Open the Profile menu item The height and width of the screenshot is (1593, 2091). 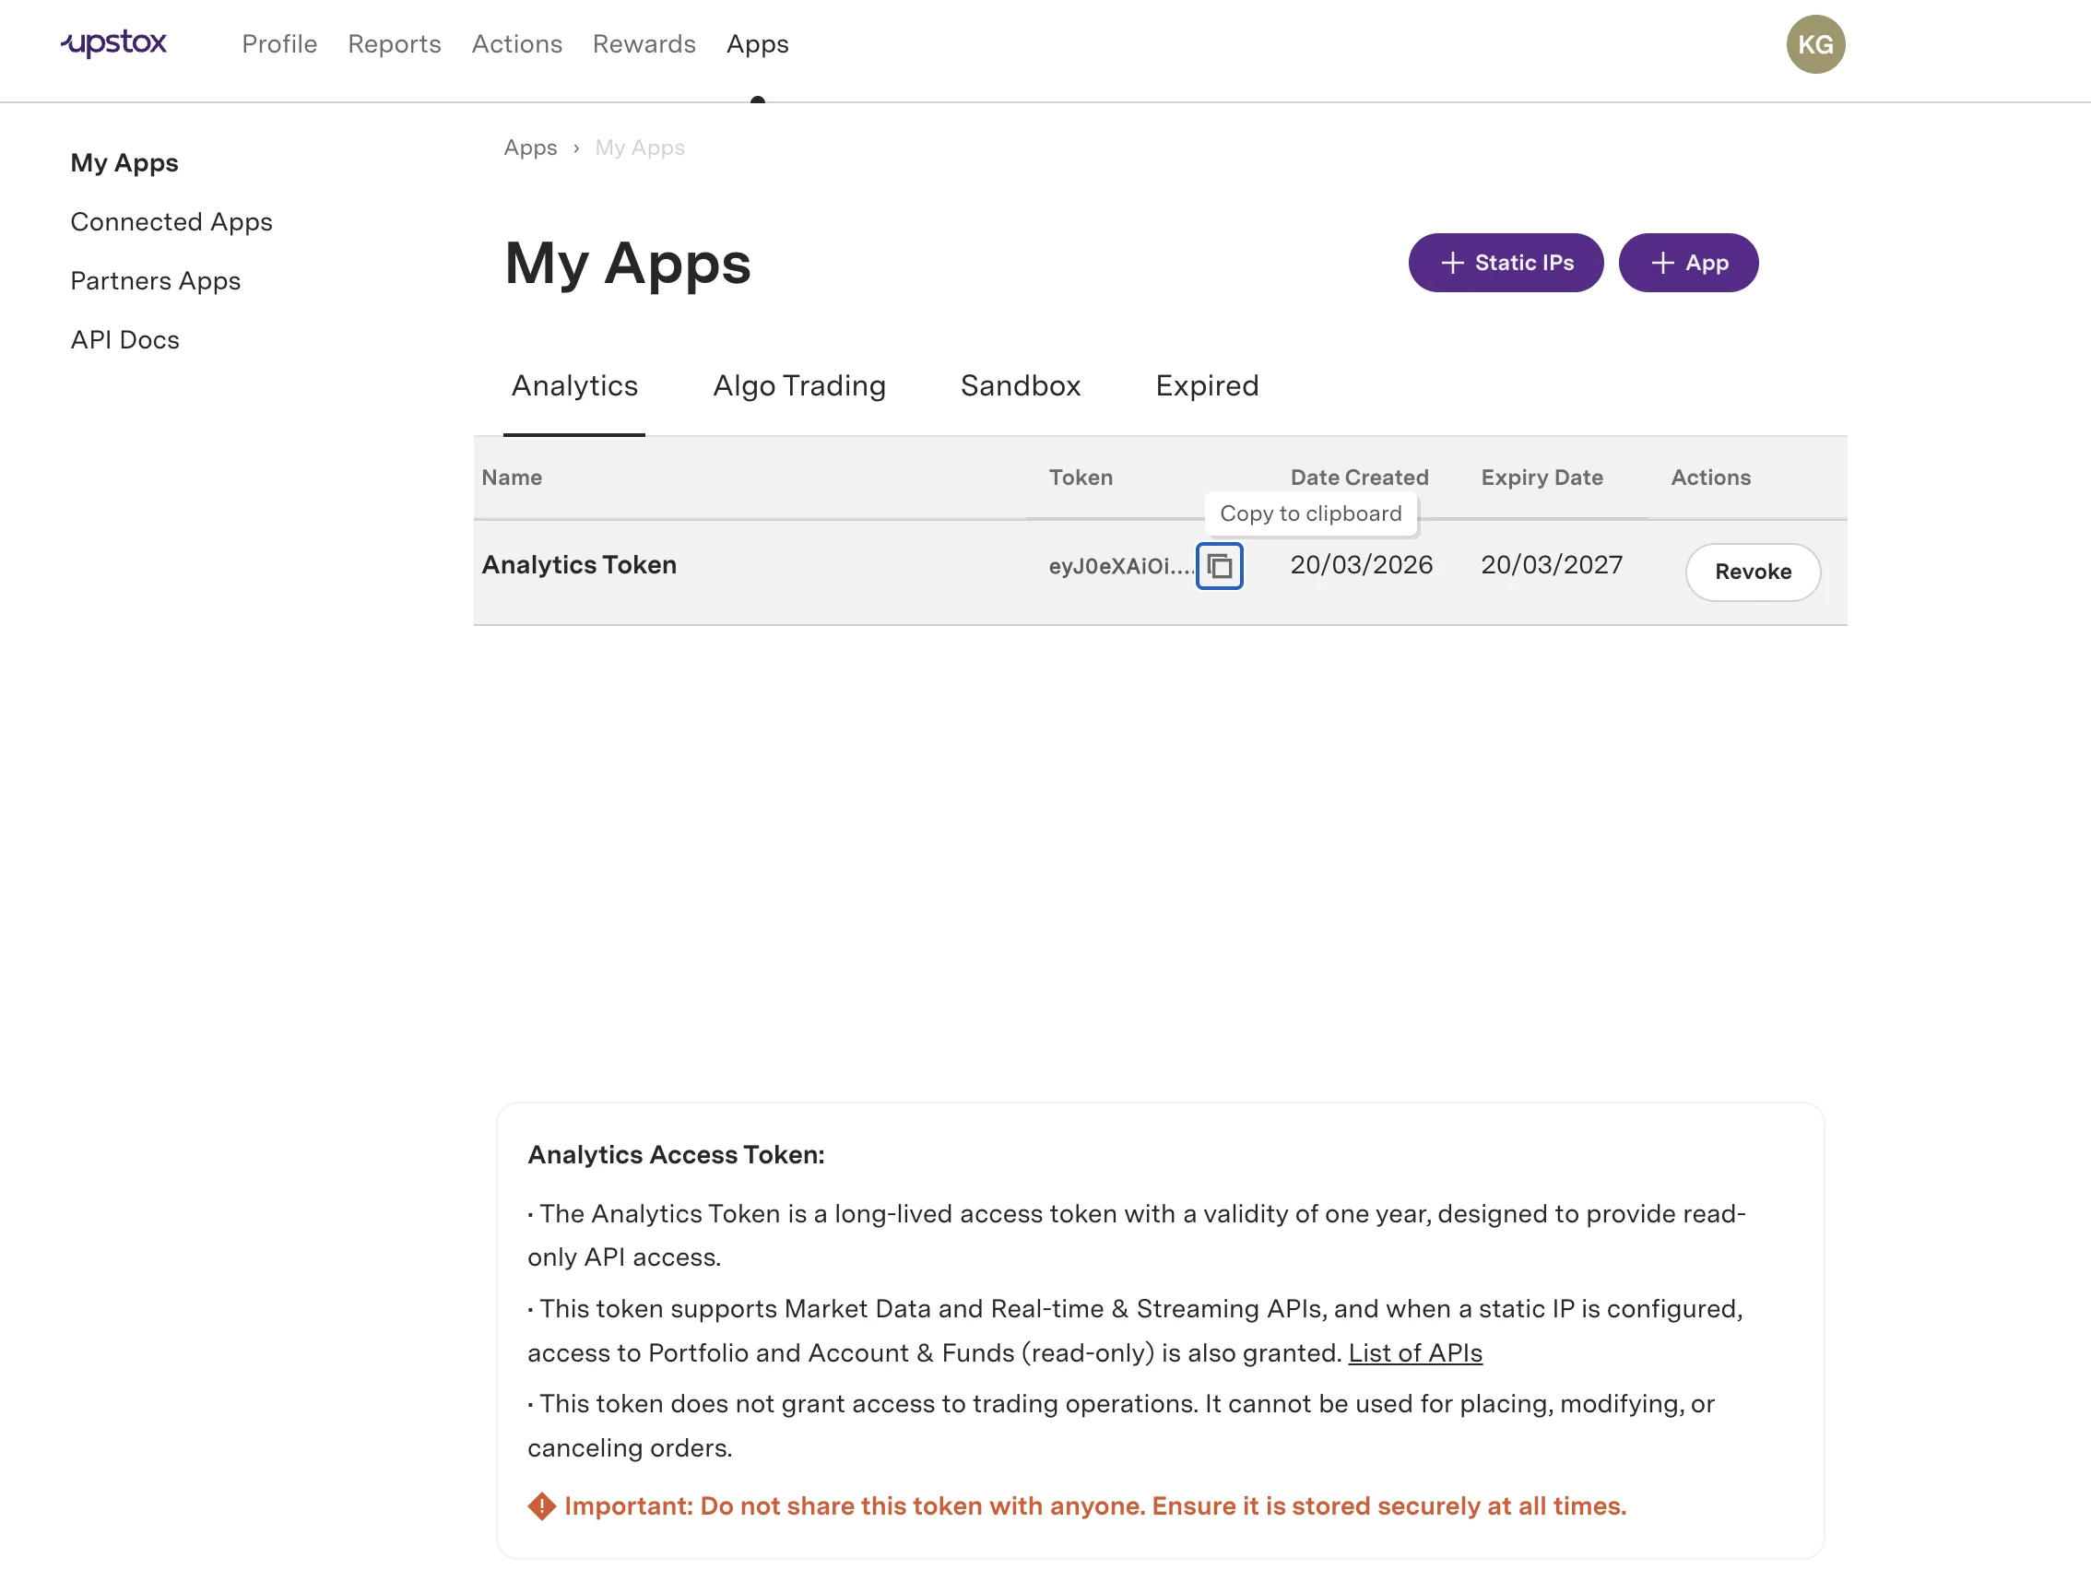(279, 44)
